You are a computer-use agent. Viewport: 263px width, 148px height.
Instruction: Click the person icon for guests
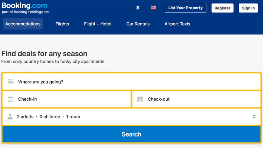pos(10,117)
